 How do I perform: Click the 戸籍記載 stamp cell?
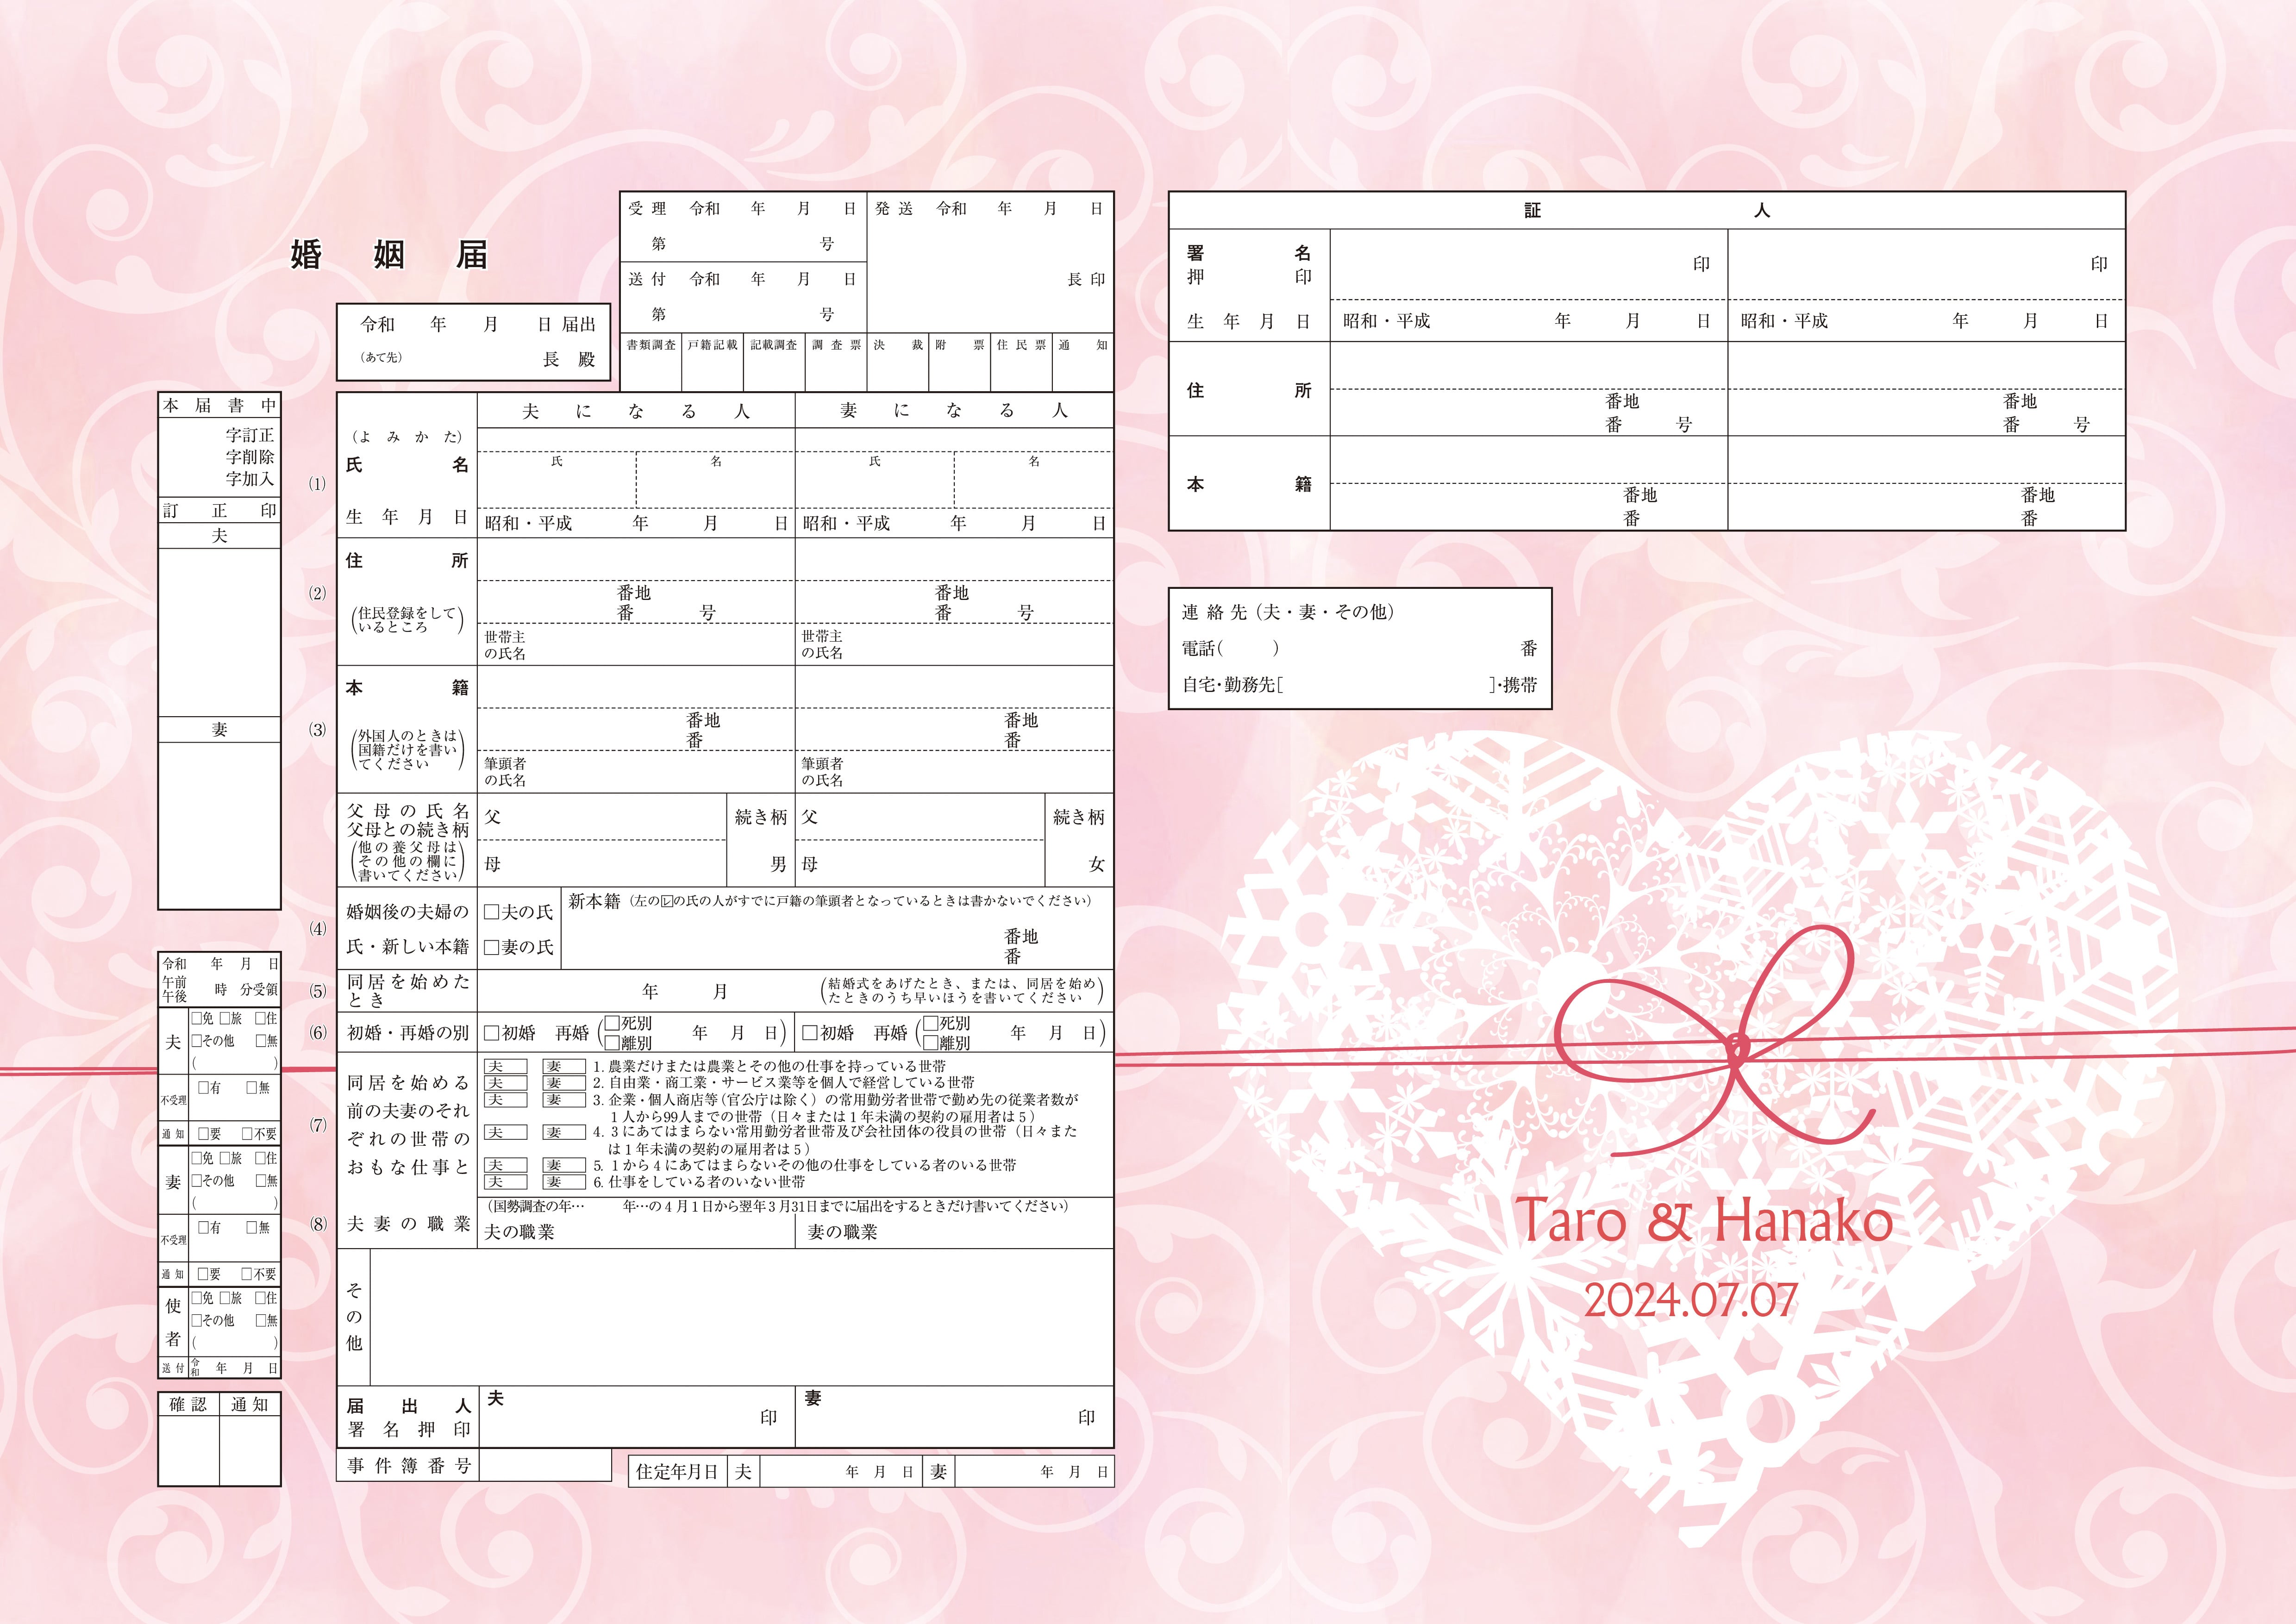tap(712, 362)
